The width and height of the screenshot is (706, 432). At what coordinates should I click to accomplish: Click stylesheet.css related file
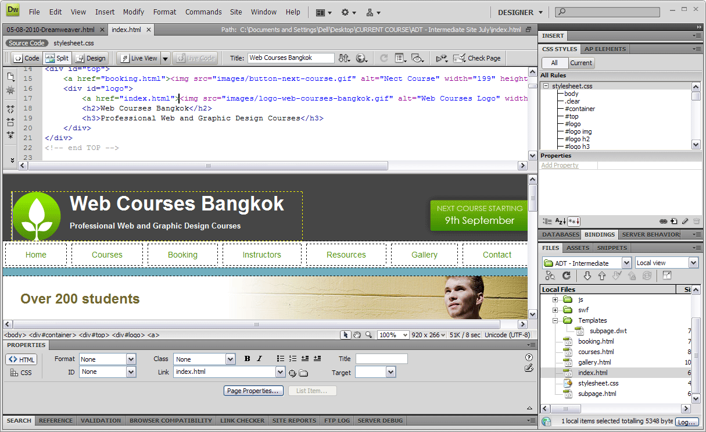click(x=74, y=43)
